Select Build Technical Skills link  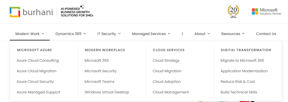[239, 92]
